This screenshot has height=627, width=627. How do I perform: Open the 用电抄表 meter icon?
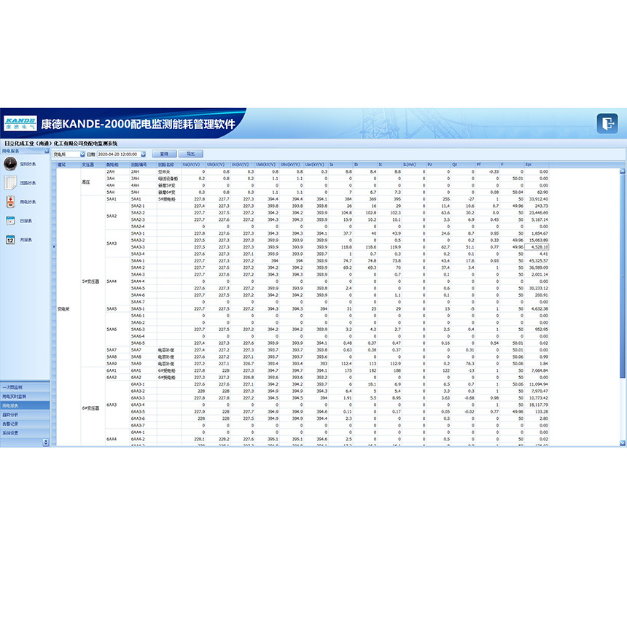[x=10, y=201]
